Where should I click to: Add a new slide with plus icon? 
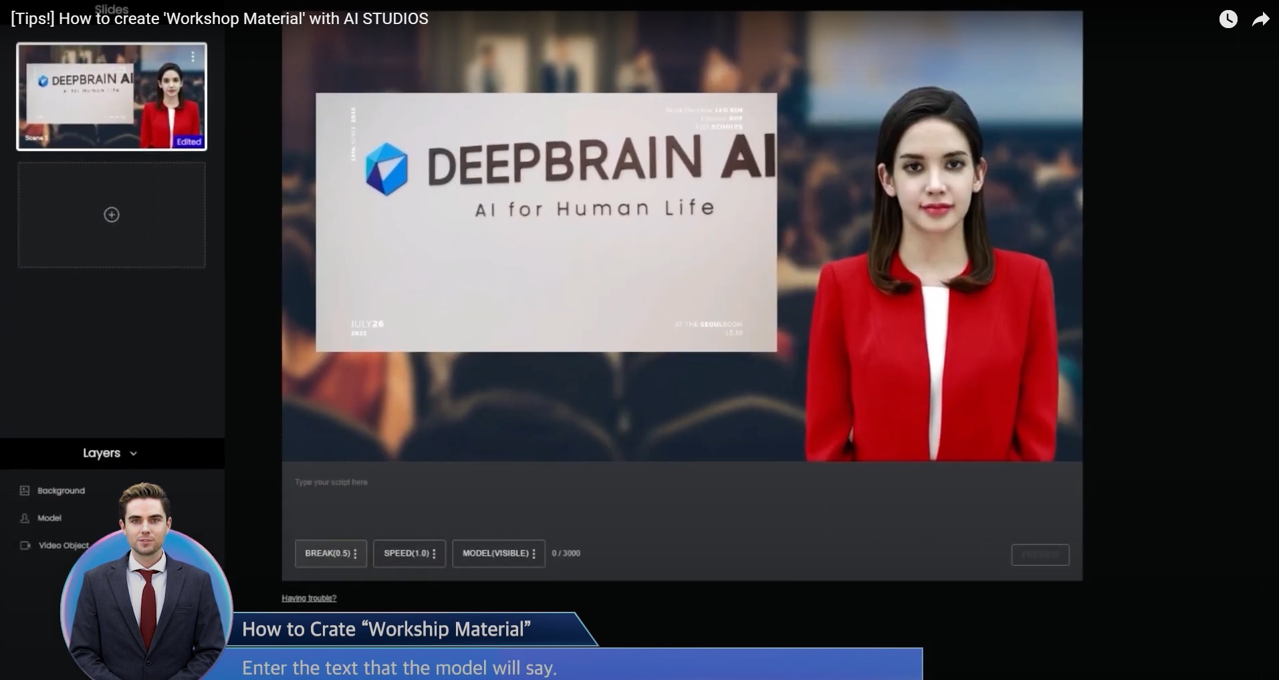tap(112, 215)
